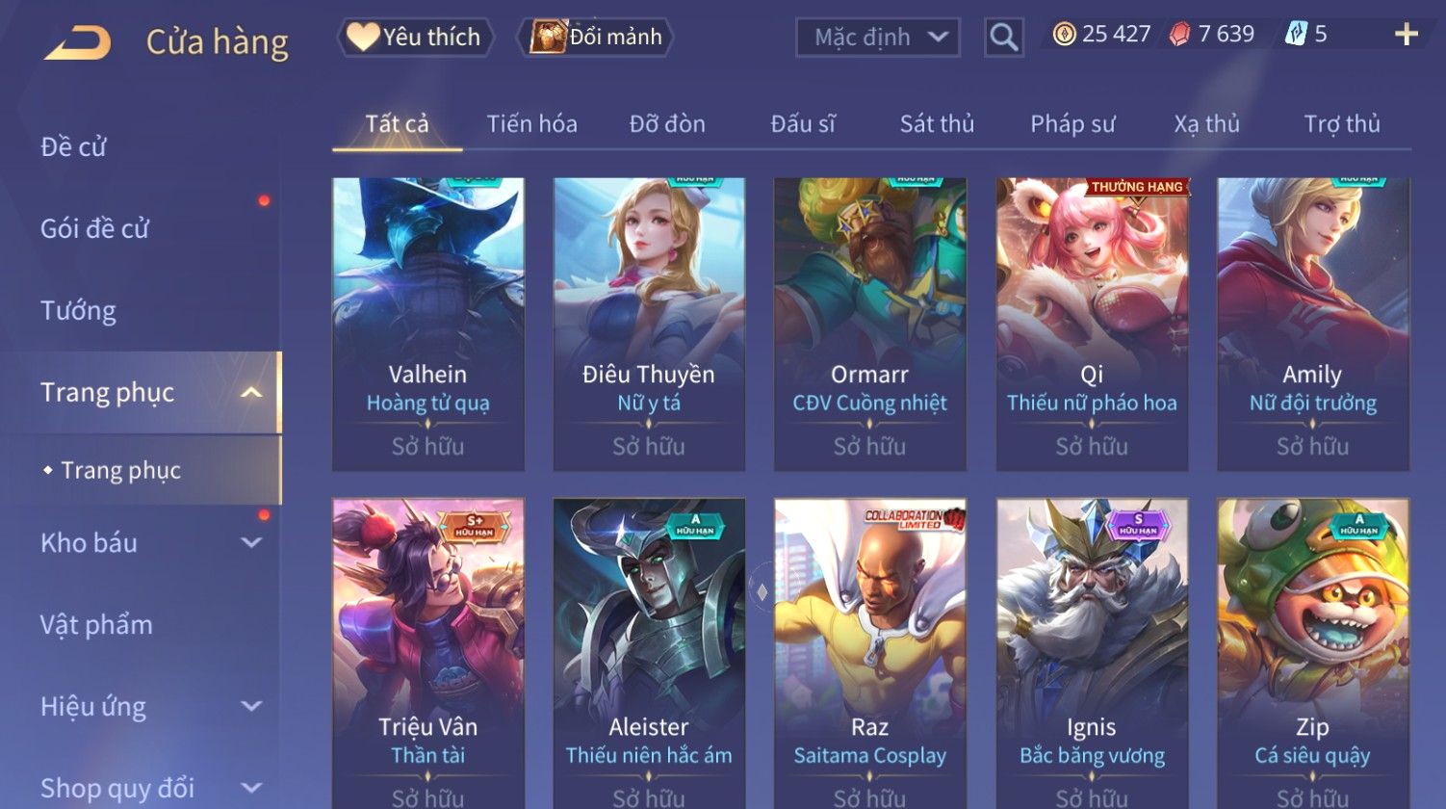Open the search magnifier icon
This screenshot has width=1446, height=809.
point(1003,38)
